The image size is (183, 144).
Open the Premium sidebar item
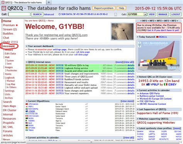[9, 25]
